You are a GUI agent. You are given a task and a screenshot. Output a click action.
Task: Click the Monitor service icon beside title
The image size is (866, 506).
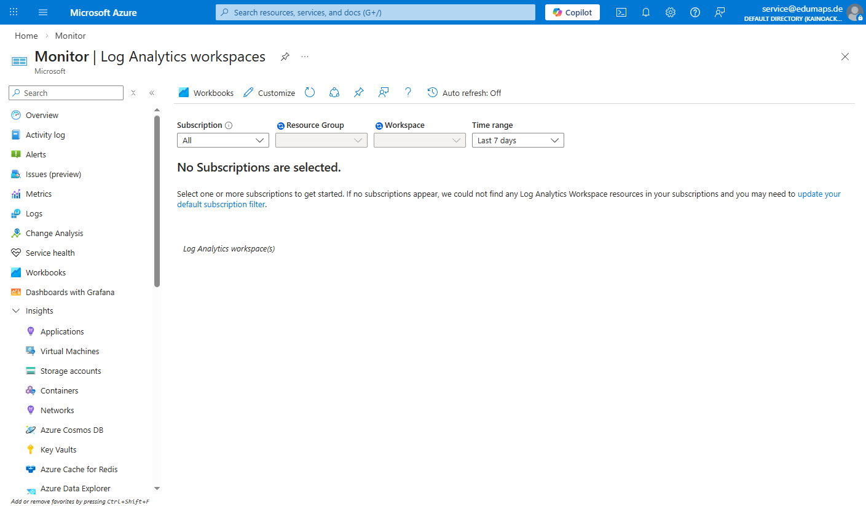20,61
